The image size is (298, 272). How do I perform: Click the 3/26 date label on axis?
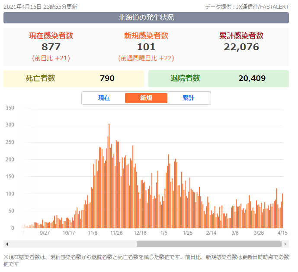pyautogui.click(x=259, y=233)
